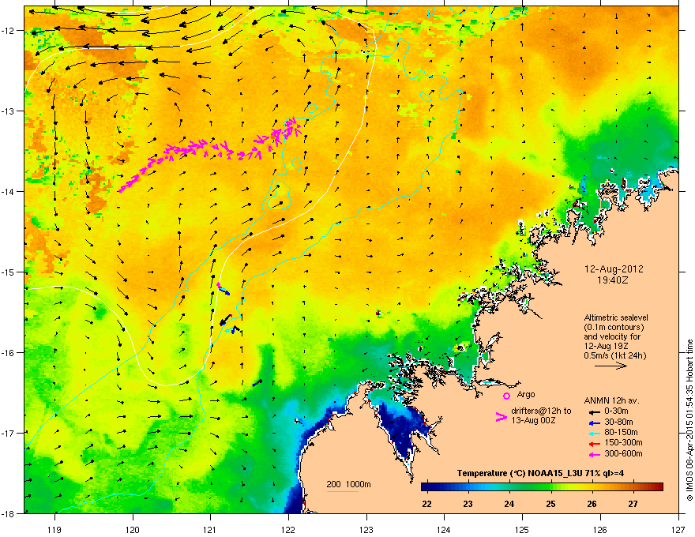Click the text Altimetric sealevel

tap(616, 317)
